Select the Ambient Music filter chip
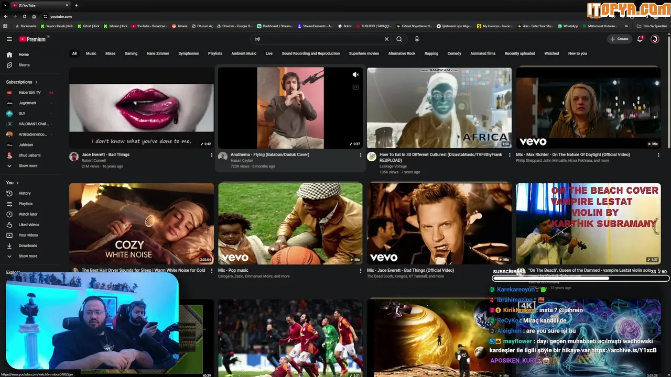This screenshot has height=377, width=671. pyautogui.click(x=244, y=53)
